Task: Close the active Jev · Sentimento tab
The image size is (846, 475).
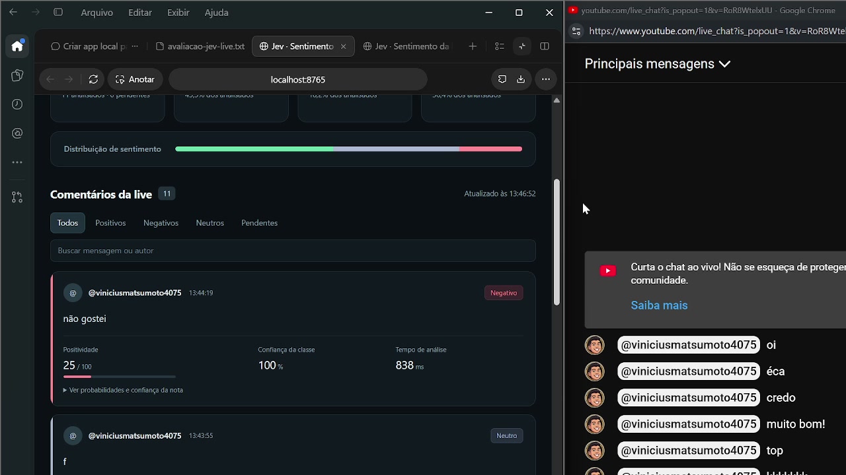Action: point(343,47)
